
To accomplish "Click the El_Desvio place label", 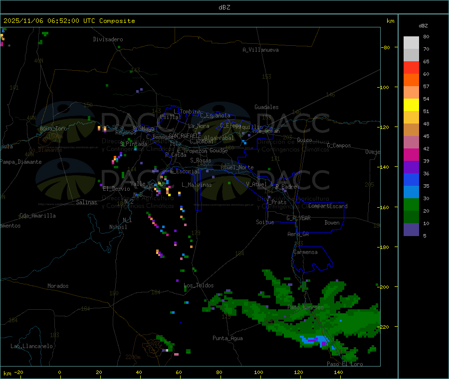I will click(x=117, y=189).
